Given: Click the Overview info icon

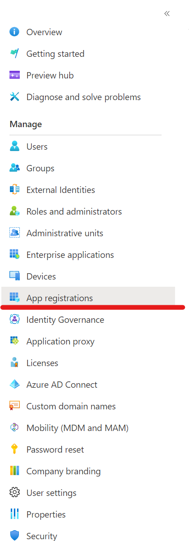Looking at the screenshot, I should tap(14, 32).
